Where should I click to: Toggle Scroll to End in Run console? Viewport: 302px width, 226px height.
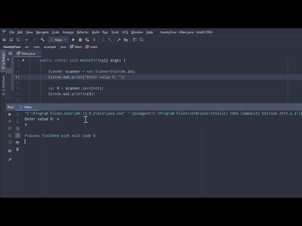click(x=17, y=136)
